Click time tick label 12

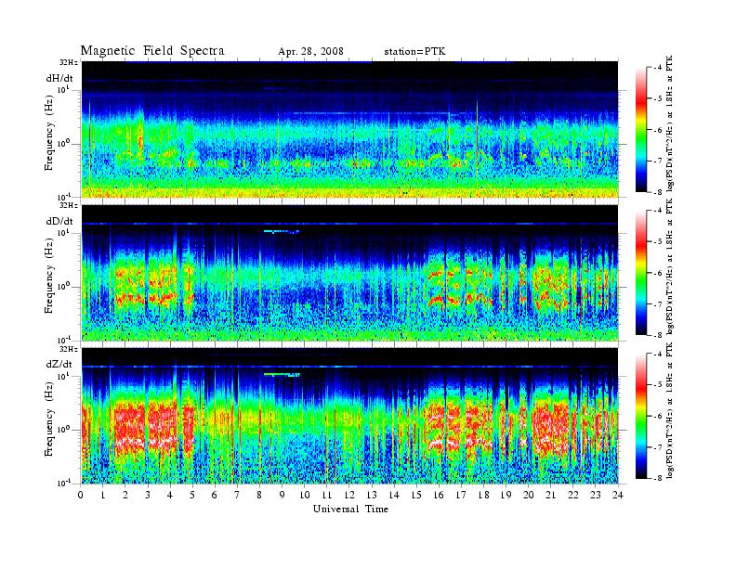pos(349,496)
